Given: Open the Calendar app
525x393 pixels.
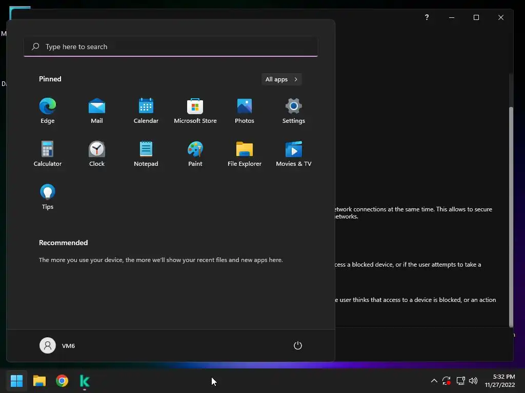Looking at the screenshot, I should click(146, 111).
